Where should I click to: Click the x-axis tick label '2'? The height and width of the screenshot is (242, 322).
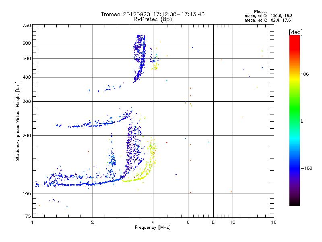[x=93, y=222]
